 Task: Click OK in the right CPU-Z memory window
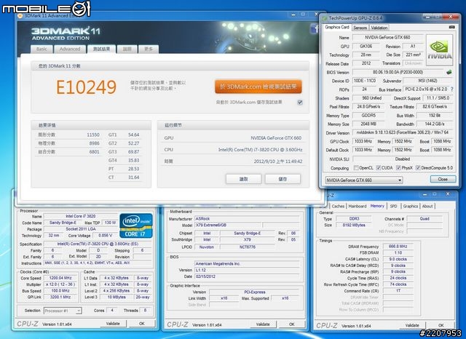pyautogui.click(x=441, y=325)
